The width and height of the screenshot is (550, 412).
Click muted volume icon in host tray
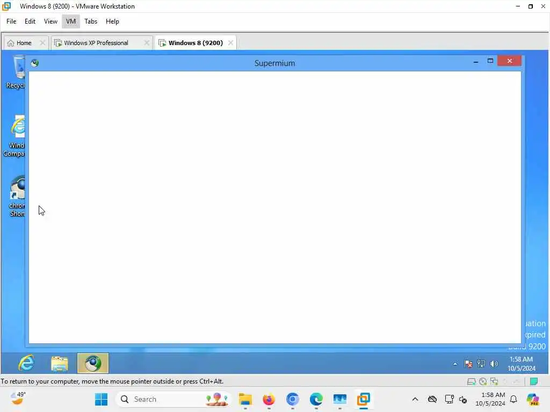coord(462,399)
